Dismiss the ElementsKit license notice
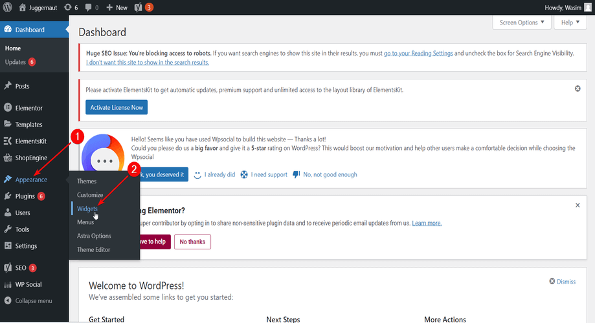 578,89
